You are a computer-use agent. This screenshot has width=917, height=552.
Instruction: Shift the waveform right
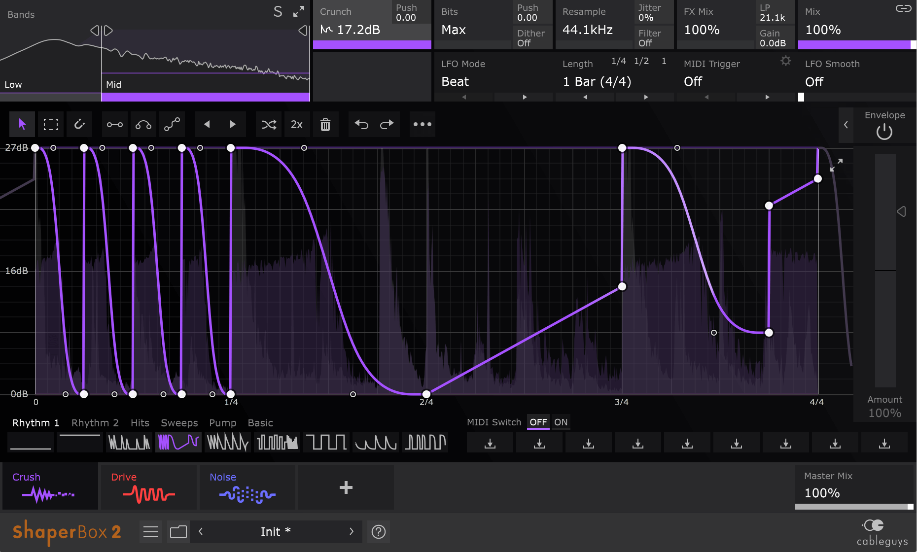pos(233,124)
